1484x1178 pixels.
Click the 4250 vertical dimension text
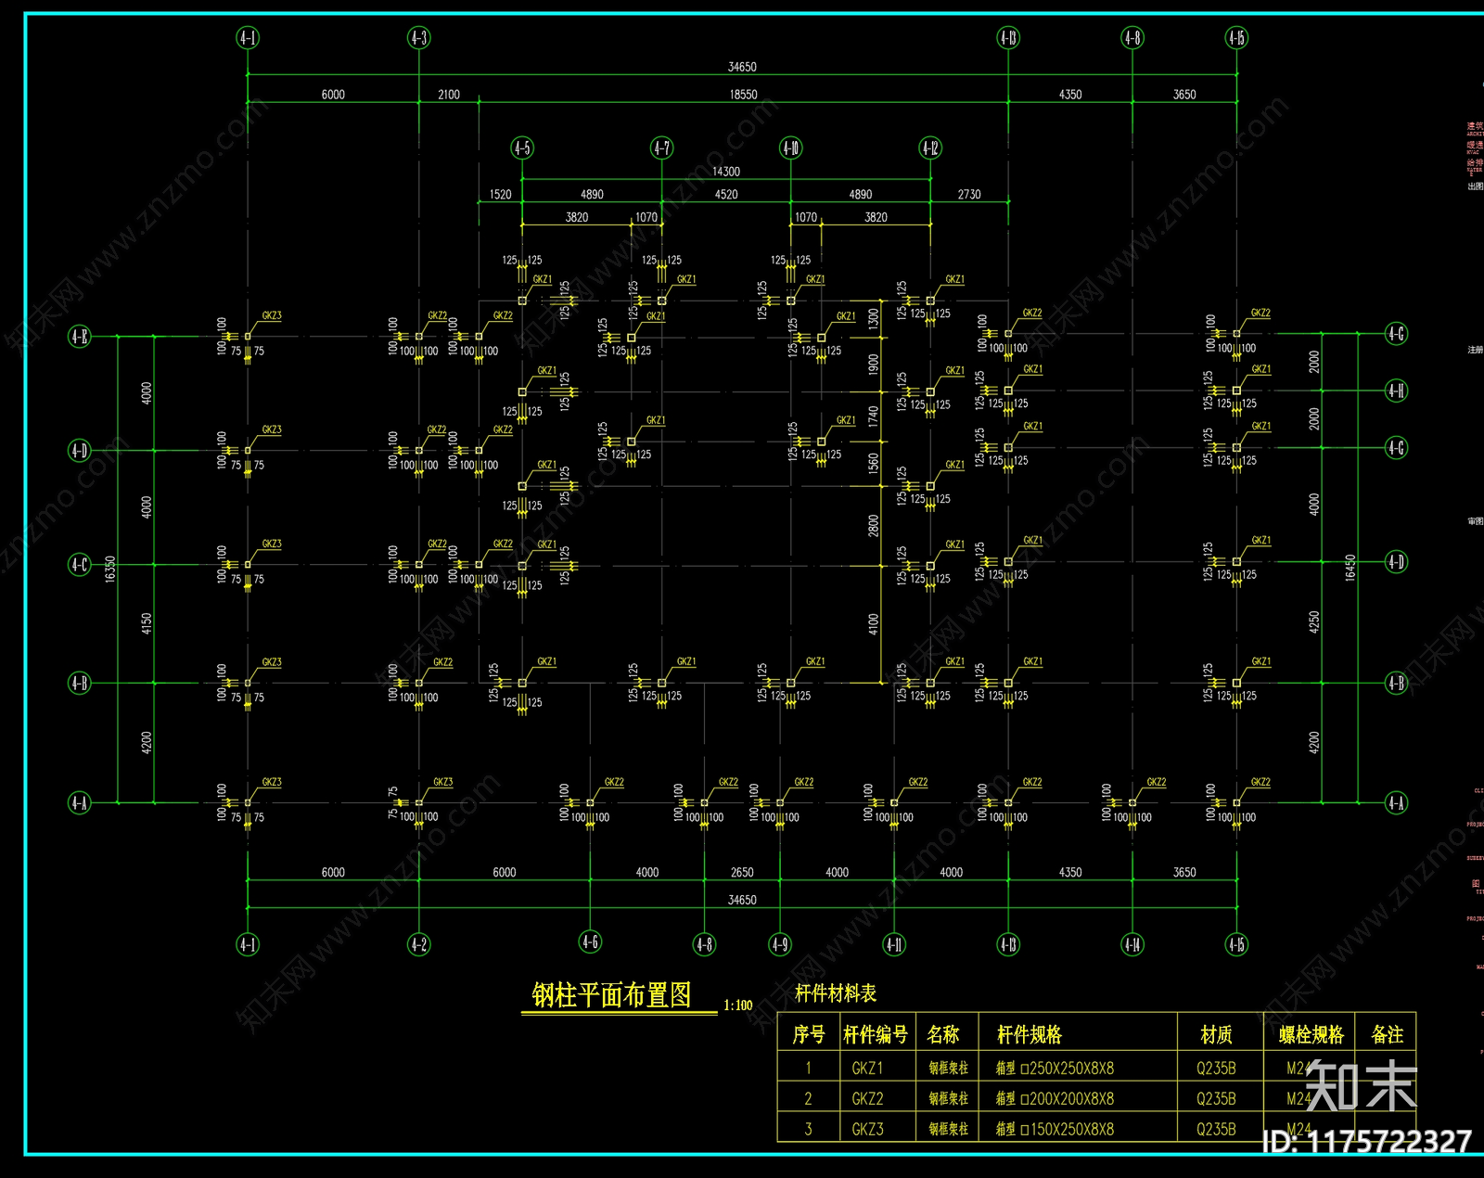click(x=1314, y=622)
